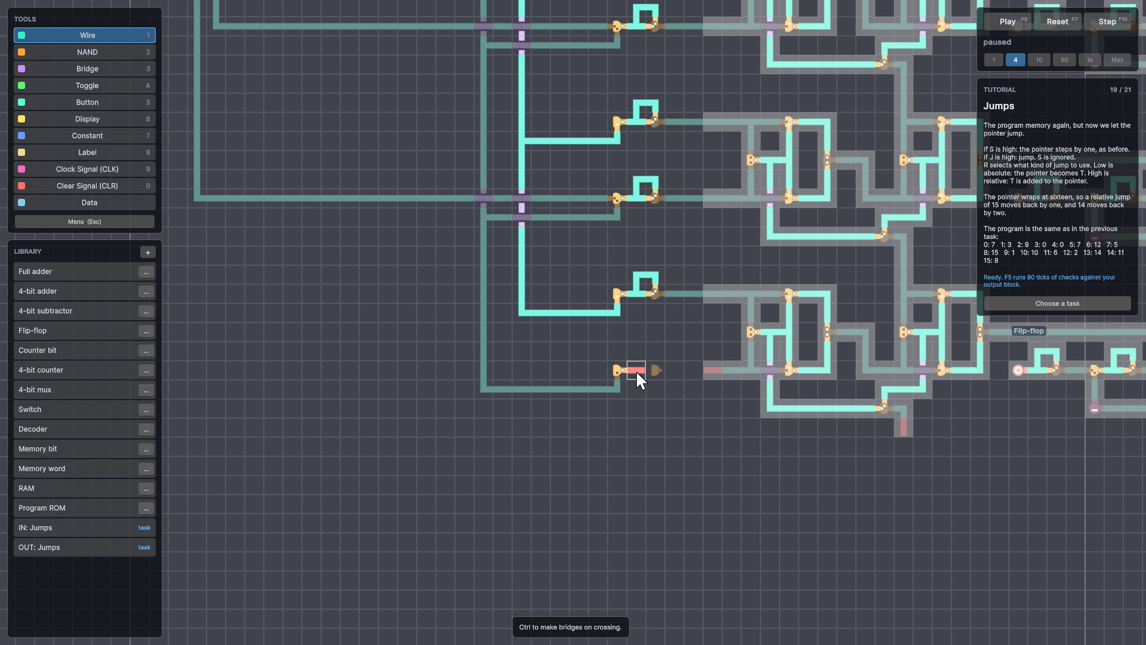Select the Button tool
Image resolution: width=1146 pixels, height=645 pixels.
pos(85,102)
